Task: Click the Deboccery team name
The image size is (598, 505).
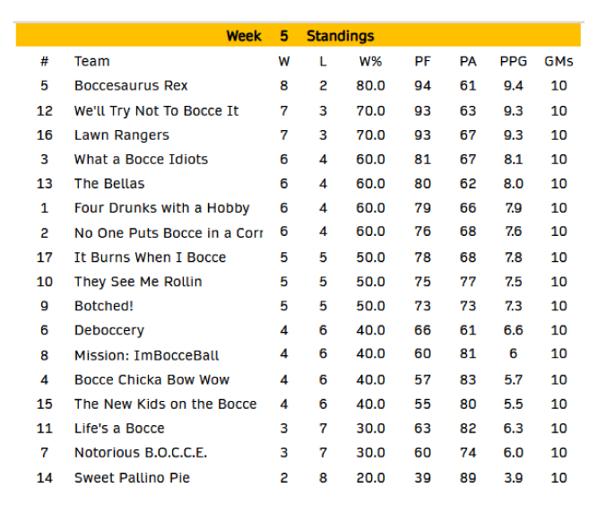Action: coord(108,330)
